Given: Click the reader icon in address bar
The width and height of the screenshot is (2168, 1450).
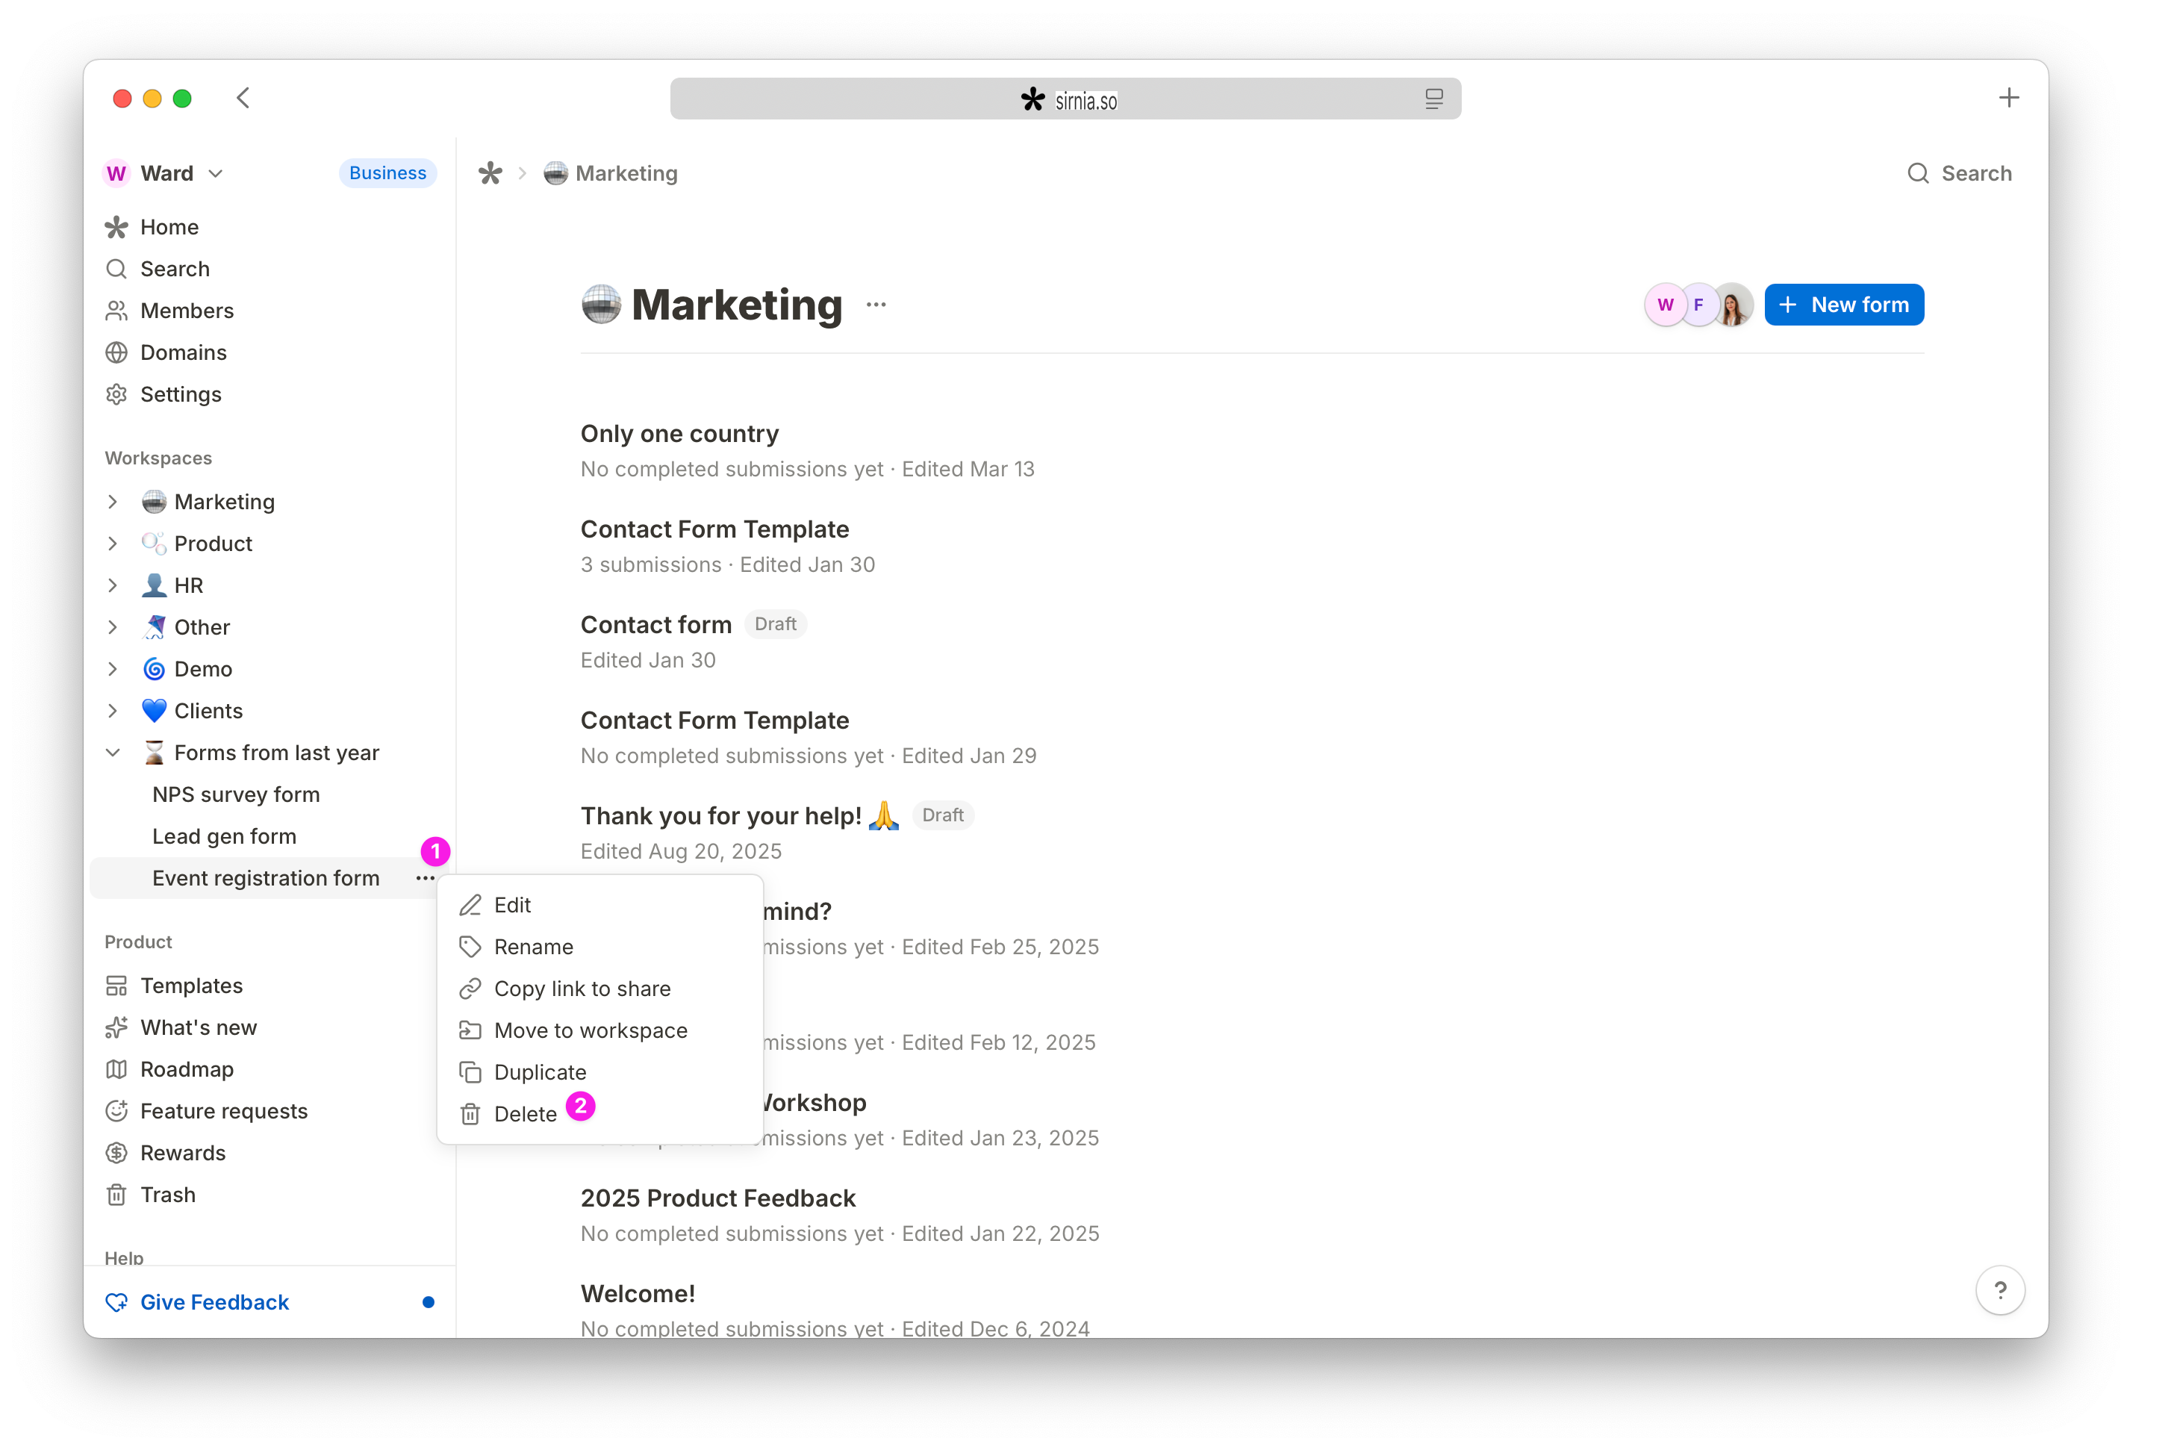Looking at the screenshot, I should [x=1433, y=99].
